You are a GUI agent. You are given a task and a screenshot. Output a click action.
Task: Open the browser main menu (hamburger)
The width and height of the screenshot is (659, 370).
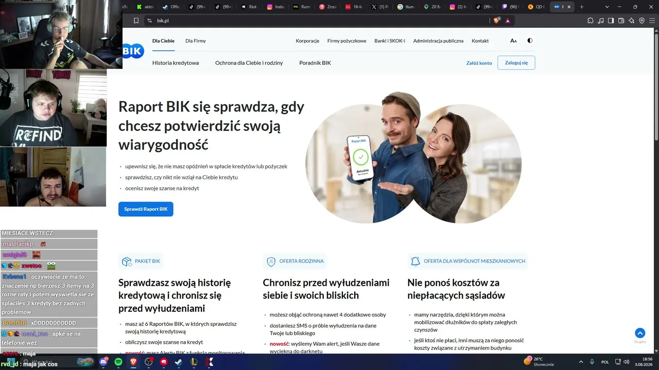click(x=652, y=21)
